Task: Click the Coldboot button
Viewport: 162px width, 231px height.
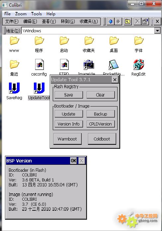Action: 102,139
